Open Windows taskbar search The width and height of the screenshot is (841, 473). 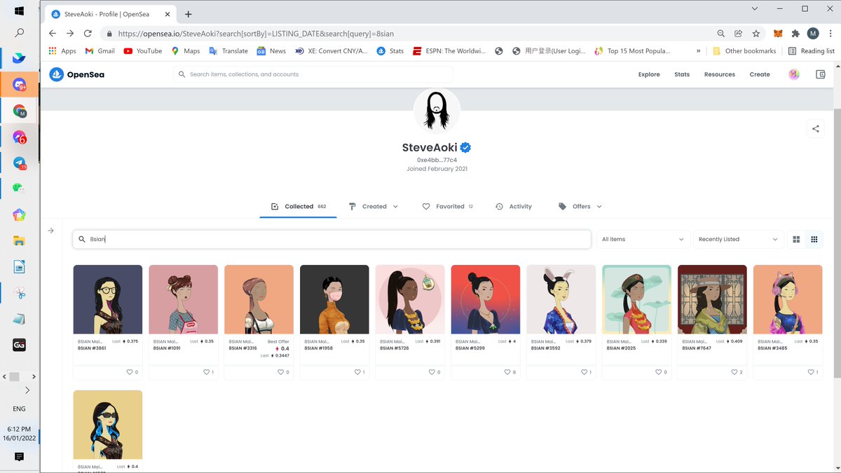coord(19,32)
